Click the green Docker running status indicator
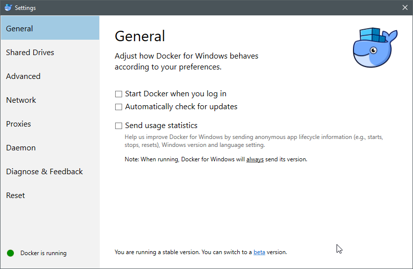The width and height of the screenshot is (413, 269). point(10,253)
